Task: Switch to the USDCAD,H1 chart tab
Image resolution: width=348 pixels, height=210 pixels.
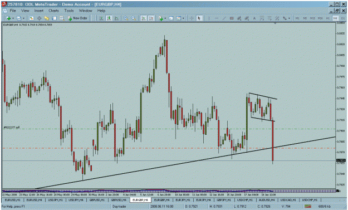Action: 288,200
